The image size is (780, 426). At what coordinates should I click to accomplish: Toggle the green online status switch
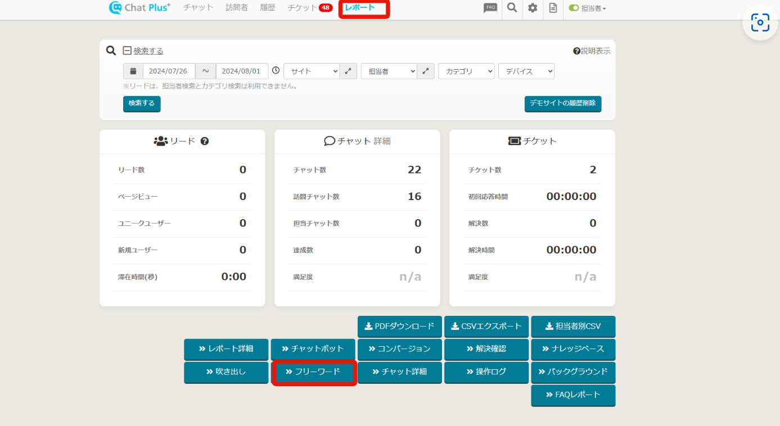pos(574,8)
